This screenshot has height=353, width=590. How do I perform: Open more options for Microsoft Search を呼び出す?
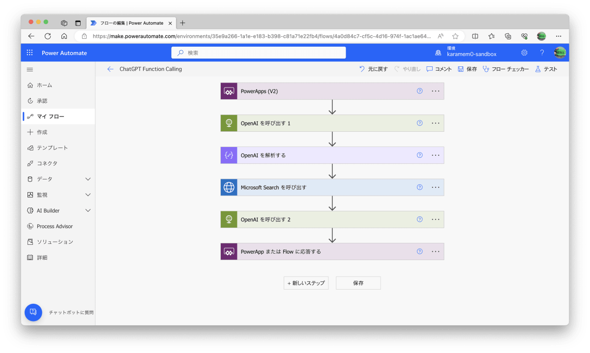coord(435,187)
